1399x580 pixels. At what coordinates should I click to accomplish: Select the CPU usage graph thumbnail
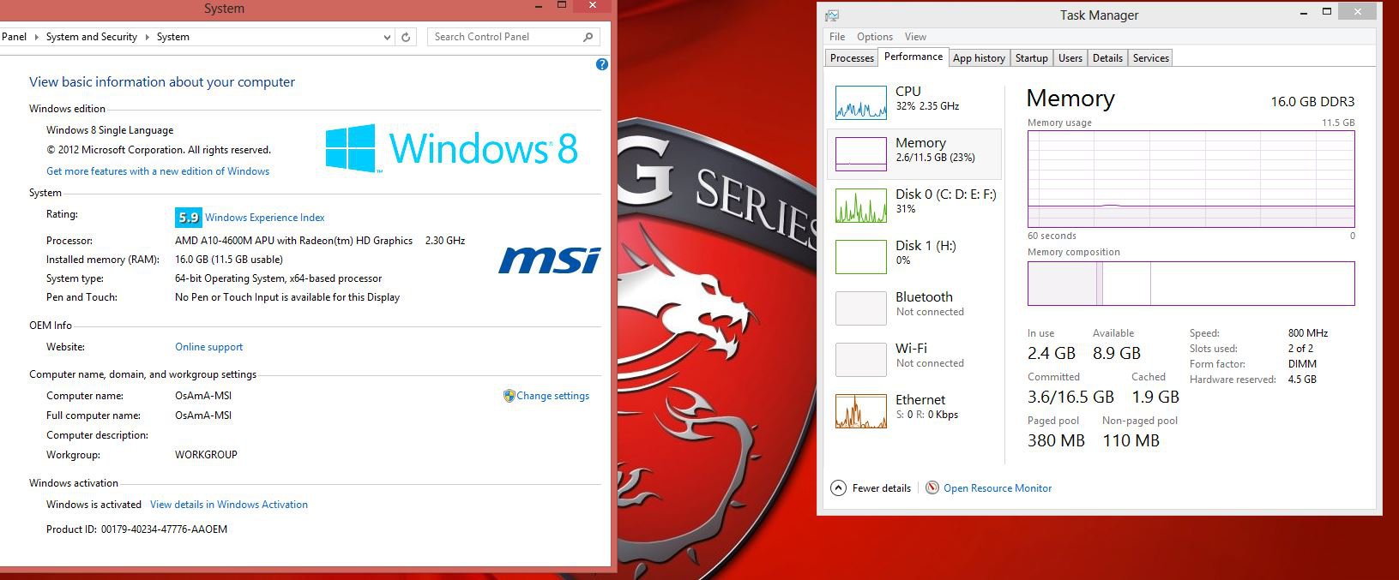pos(860,103)
